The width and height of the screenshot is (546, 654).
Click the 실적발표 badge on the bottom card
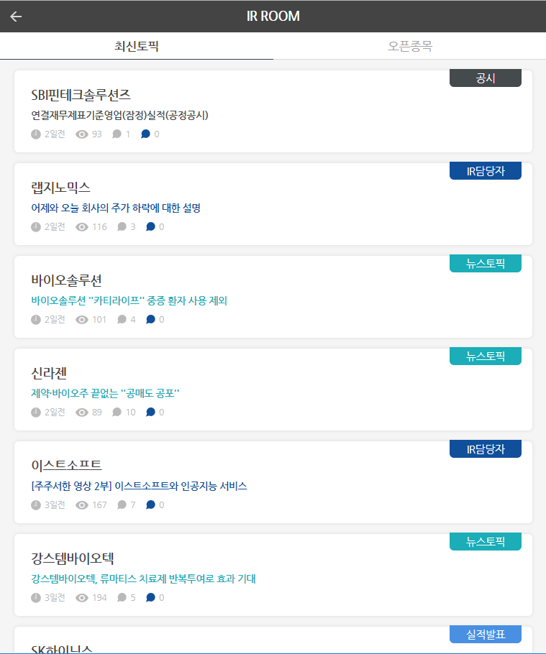[x=486, y=635]
